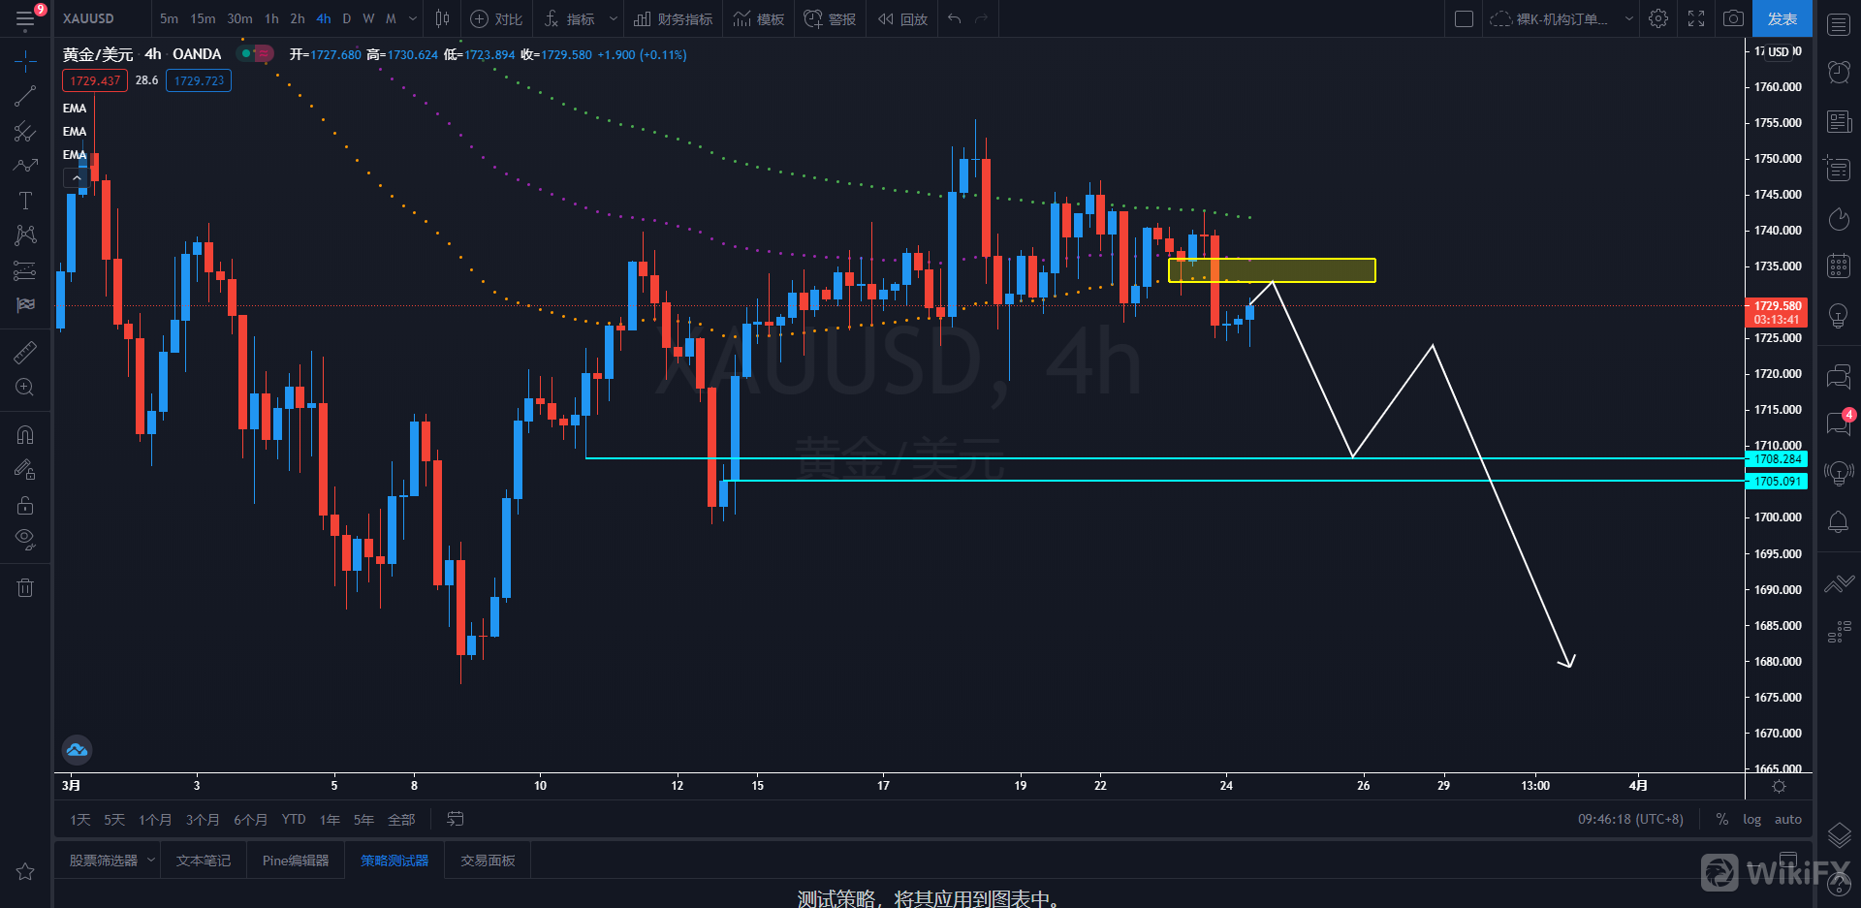The height and width of the screenshot is (908, 1861).
Task: Select the trend line drawing tool
Action: pyautogui.click(x=25, y=96)
